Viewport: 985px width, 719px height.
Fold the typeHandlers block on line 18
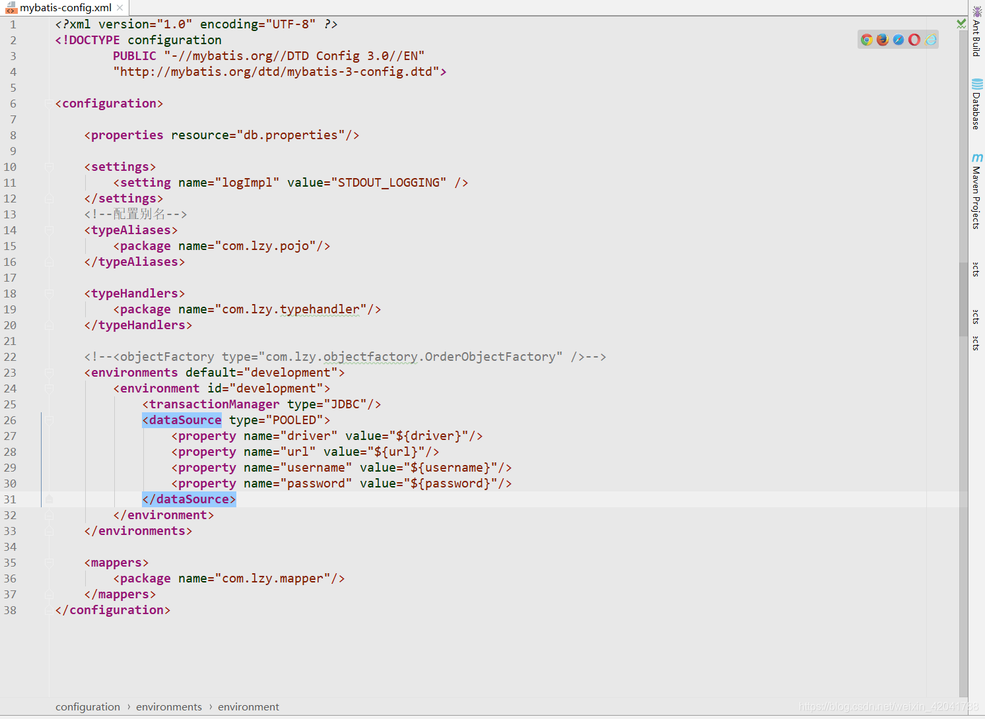pos(49,294)
